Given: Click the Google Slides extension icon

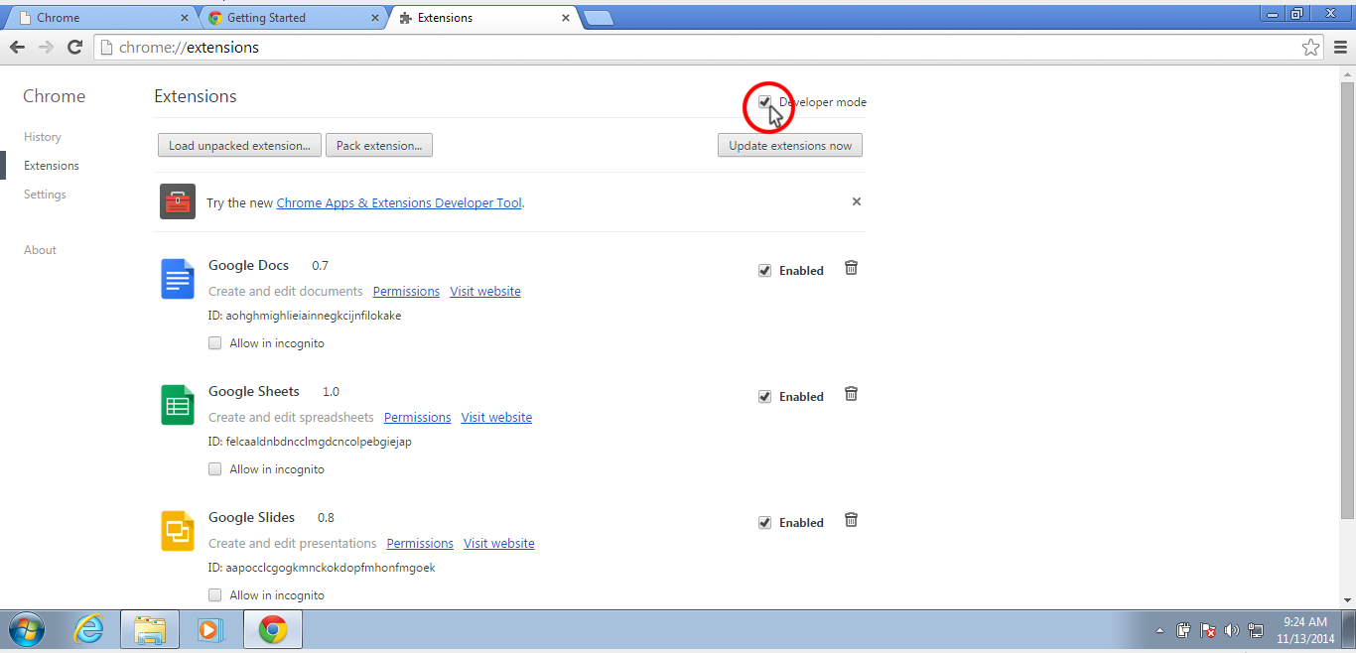Looking at the screenshot, I should [x=178, y=530].
